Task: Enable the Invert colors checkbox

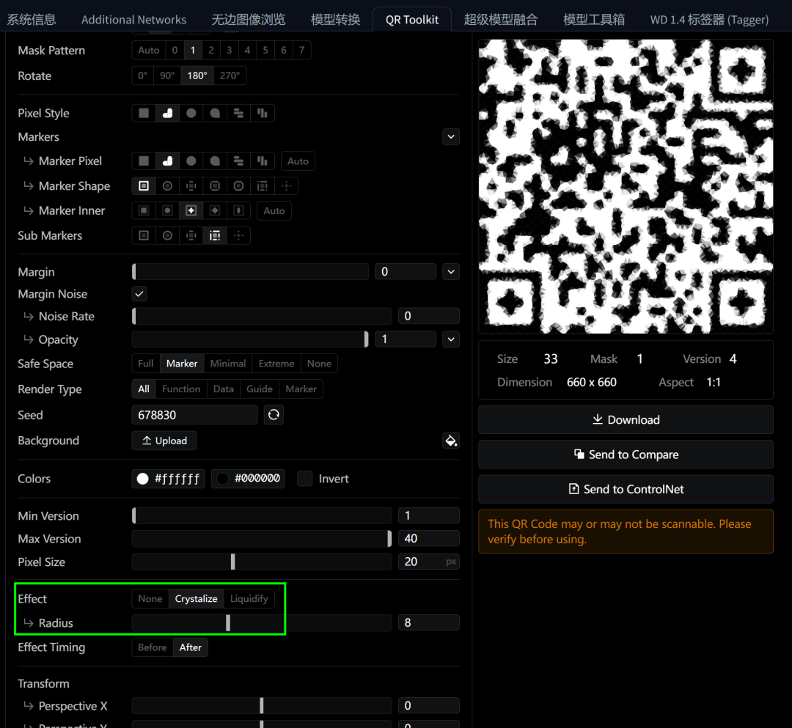Action: click(304, 479)
